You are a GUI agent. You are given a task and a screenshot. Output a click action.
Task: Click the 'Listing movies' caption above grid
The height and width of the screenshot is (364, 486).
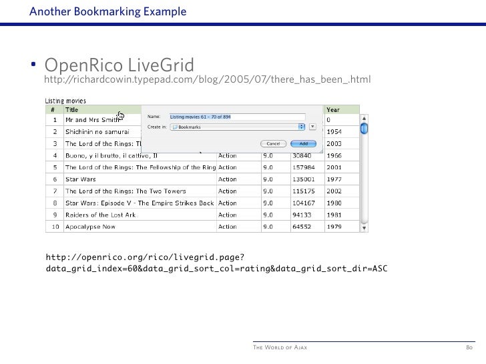tap(65, 101)
